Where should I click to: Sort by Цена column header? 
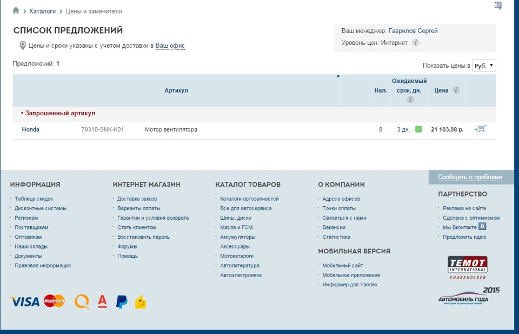(441, 90)
